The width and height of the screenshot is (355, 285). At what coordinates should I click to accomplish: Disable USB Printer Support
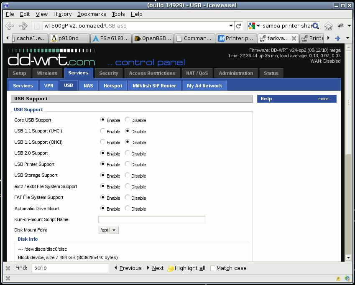pyautogui.click(x=128, y=164)
